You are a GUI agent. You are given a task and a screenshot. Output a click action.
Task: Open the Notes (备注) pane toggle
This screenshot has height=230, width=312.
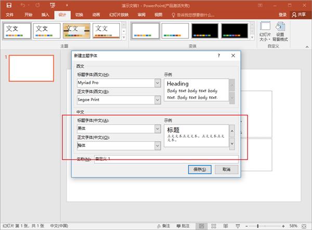point(164,226)
